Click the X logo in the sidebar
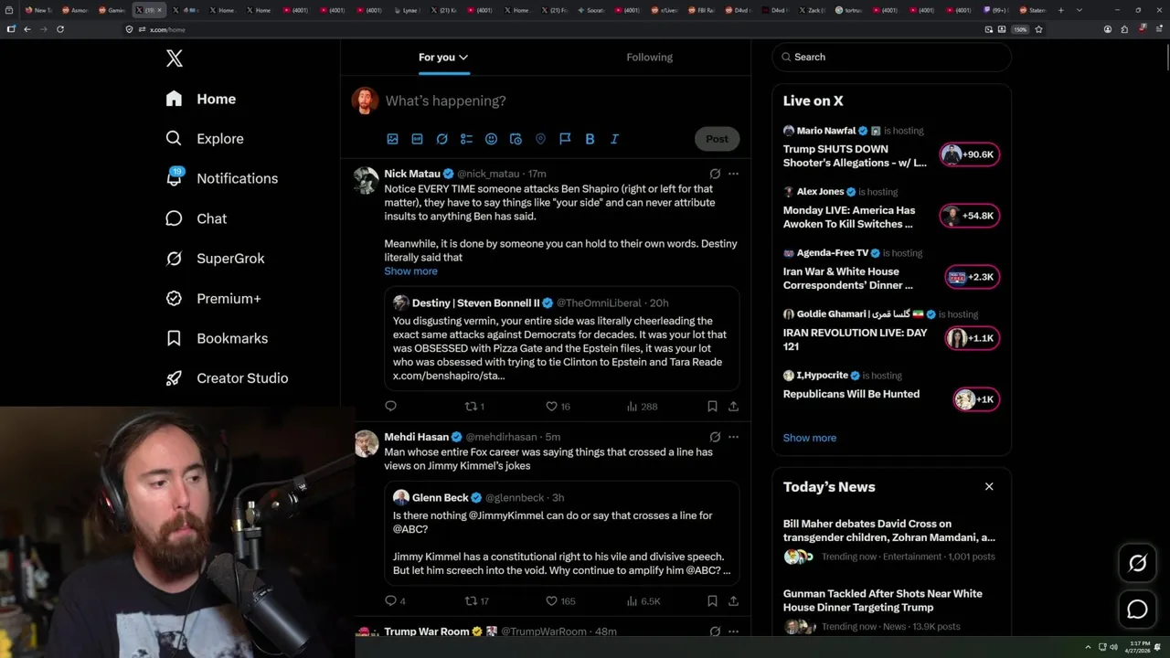The width and height of the screenshot is (1170, 658). click(175, 58)
